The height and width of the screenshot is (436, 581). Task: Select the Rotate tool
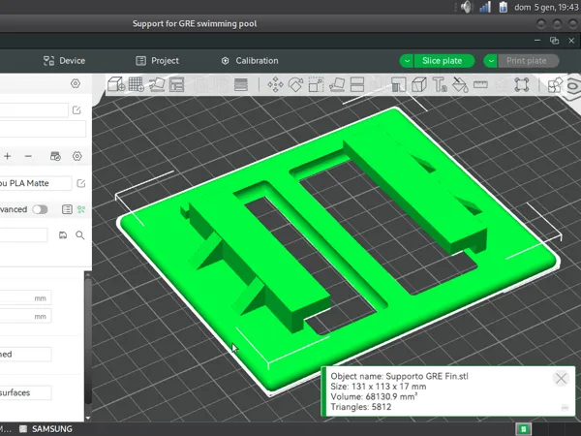[295, 84]
